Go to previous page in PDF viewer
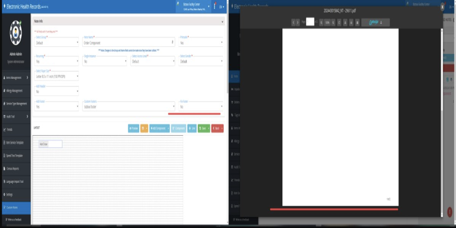 pos(293,22)
